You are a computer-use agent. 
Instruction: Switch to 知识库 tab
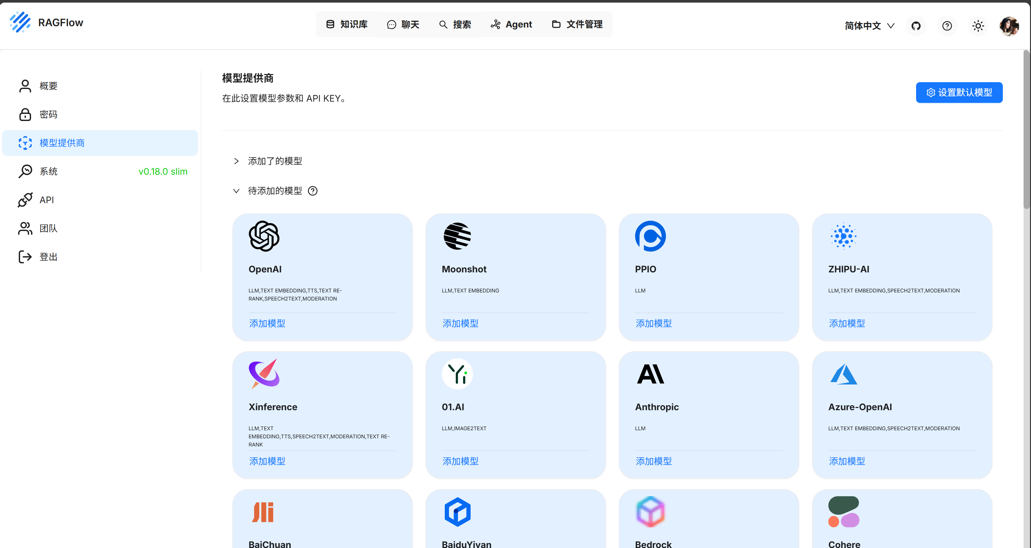coord(347,24)
